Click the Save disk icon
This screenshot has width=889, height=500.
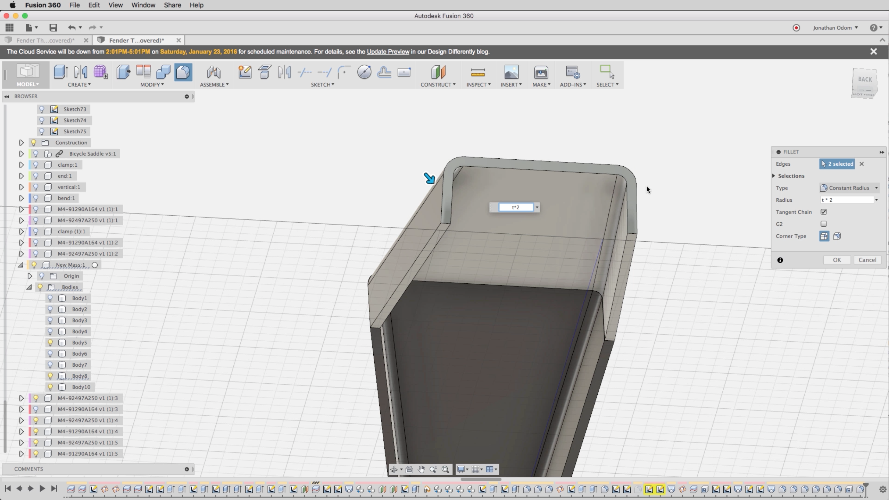[x=53, y=28]
